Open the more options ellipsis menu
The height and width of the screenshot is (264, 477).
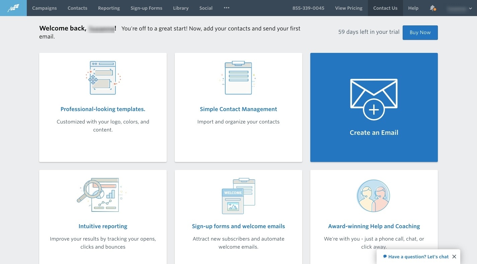tap(227, 8)
